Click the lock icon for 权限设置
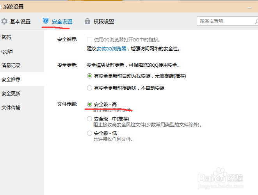 (x=87, y=21)
